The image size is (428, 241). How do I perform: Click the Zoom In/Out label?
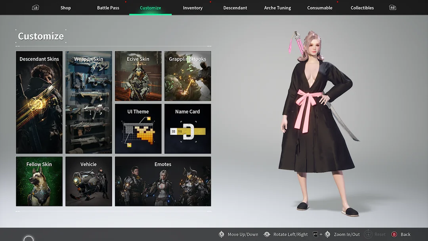tap(347, 234)
